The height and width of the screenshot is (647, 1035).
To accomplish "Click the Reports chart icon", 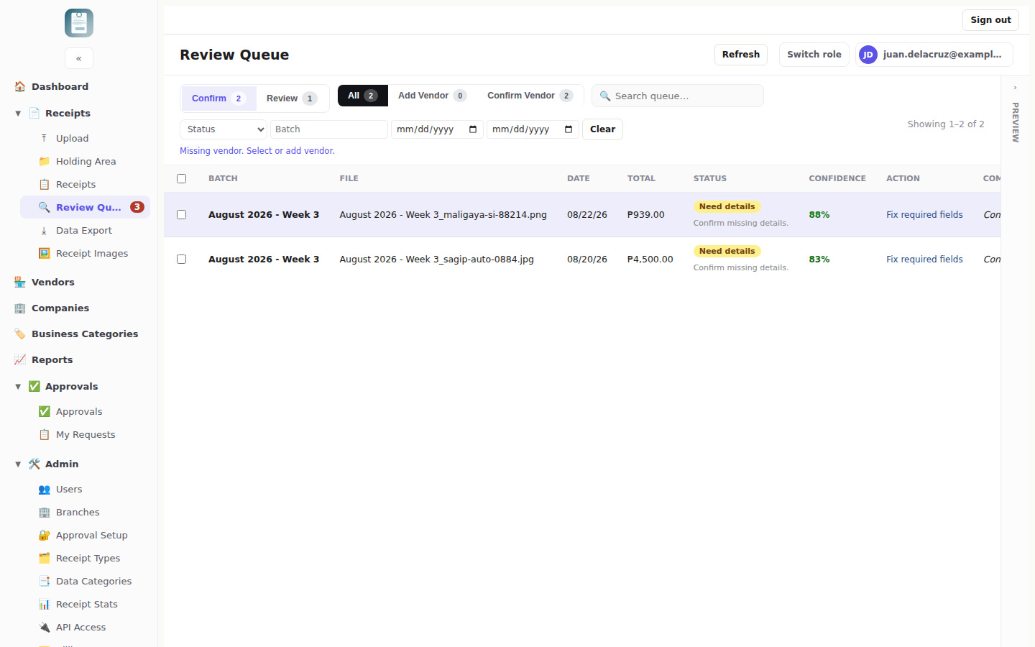I will pyautogui.click(x=20, y=359).
